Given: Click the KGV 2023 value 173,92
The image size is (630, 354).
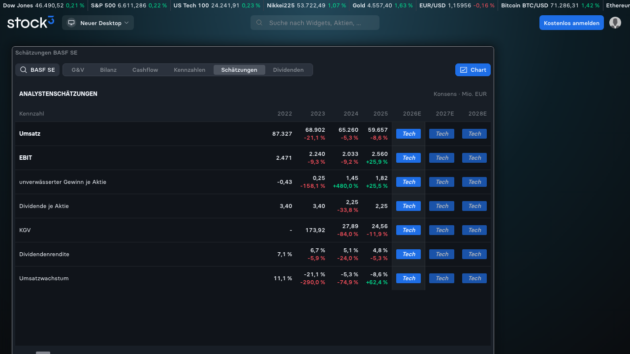Looking at the screenshot, I should pyautogui.click(x=315, y=230).
